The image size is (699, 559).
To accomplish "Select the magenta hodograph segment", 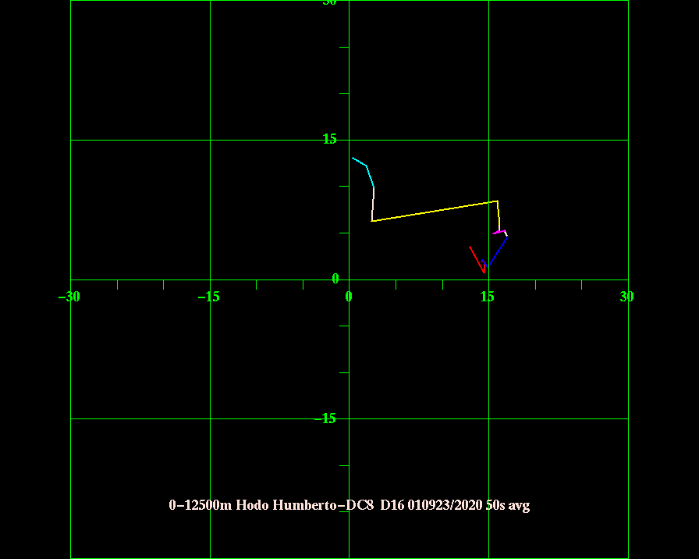I will 499,232.
